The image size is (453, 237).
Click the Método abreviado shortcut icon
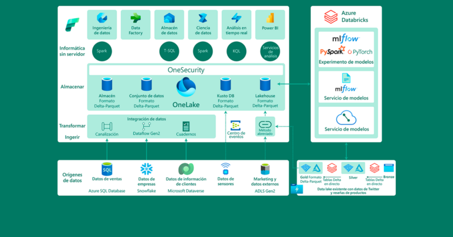[x=265, y=124]
